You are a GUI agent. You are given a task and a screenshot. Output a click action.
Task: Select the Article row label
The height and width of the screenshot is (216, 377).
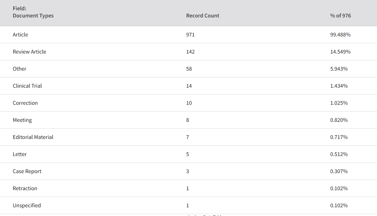(x=20, y=35)
